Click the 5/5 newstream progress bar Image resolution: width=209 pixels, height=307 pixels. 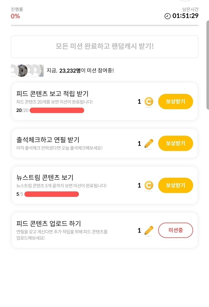point(52,194)
